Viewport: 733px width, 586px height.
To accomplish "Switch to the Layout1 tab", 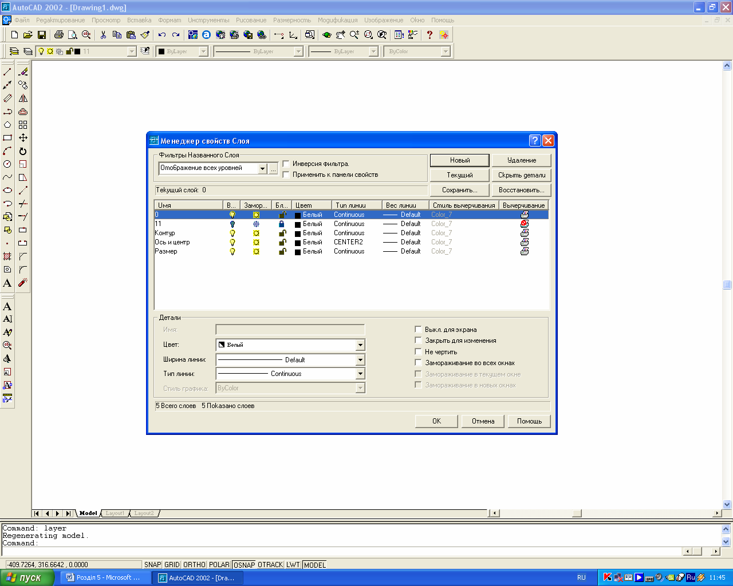I will point(115,513).
